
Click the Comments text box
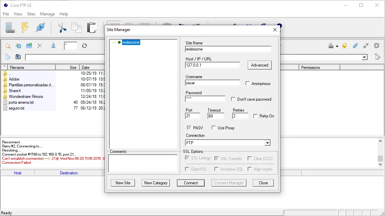(x=143, y=163)
